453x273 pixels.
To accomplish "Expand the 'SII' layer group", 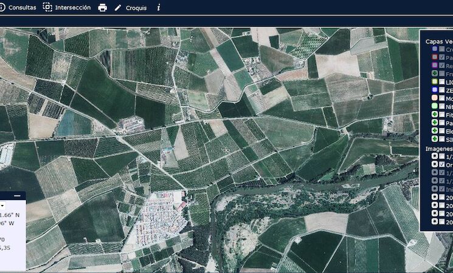I will (434, 139).
